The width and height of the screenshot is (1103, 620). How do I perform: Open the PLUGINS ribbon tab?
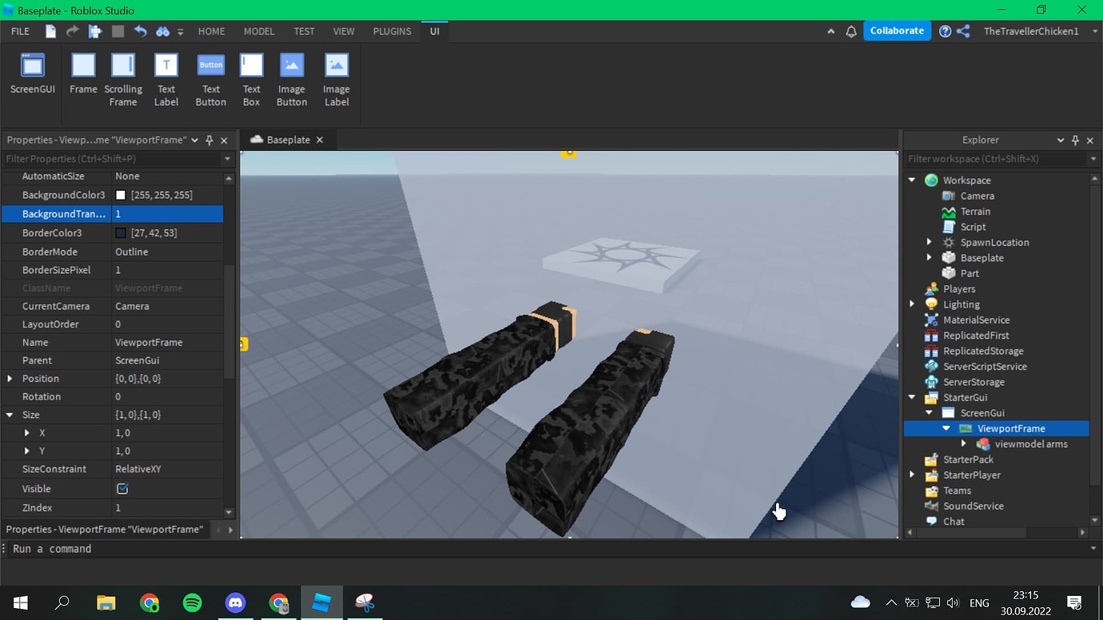(391, 31)
